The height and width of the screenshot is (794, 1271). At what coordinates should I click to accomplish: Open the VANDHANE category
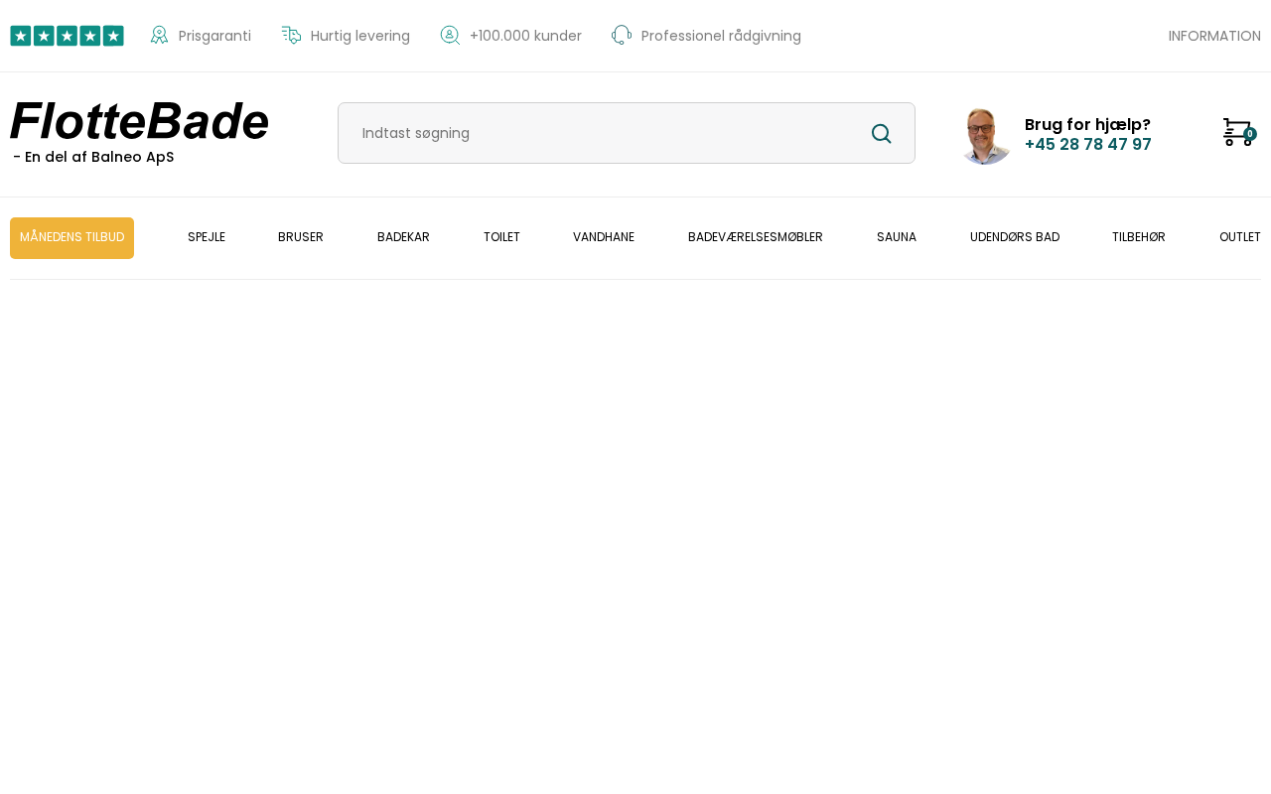coord(604,237)
